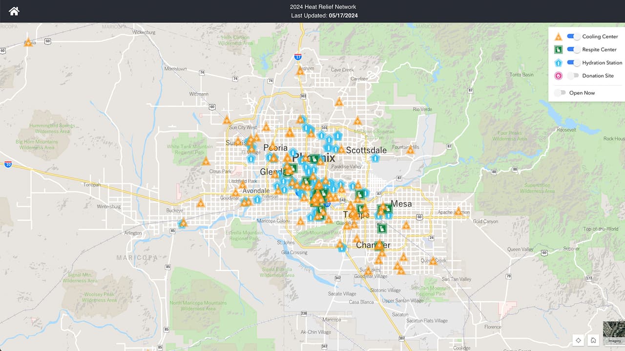
Task: Click the cooling center marker at Apache Junction
Action: pos(458,212)
